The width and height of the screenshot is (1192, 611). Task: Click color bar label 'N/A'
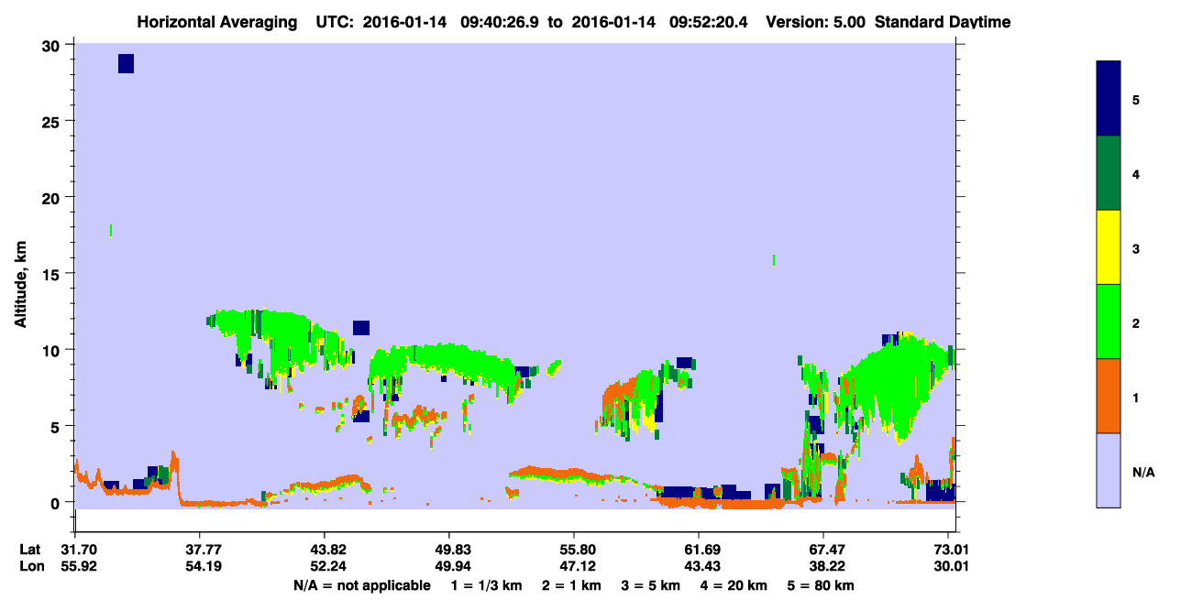1142,472
